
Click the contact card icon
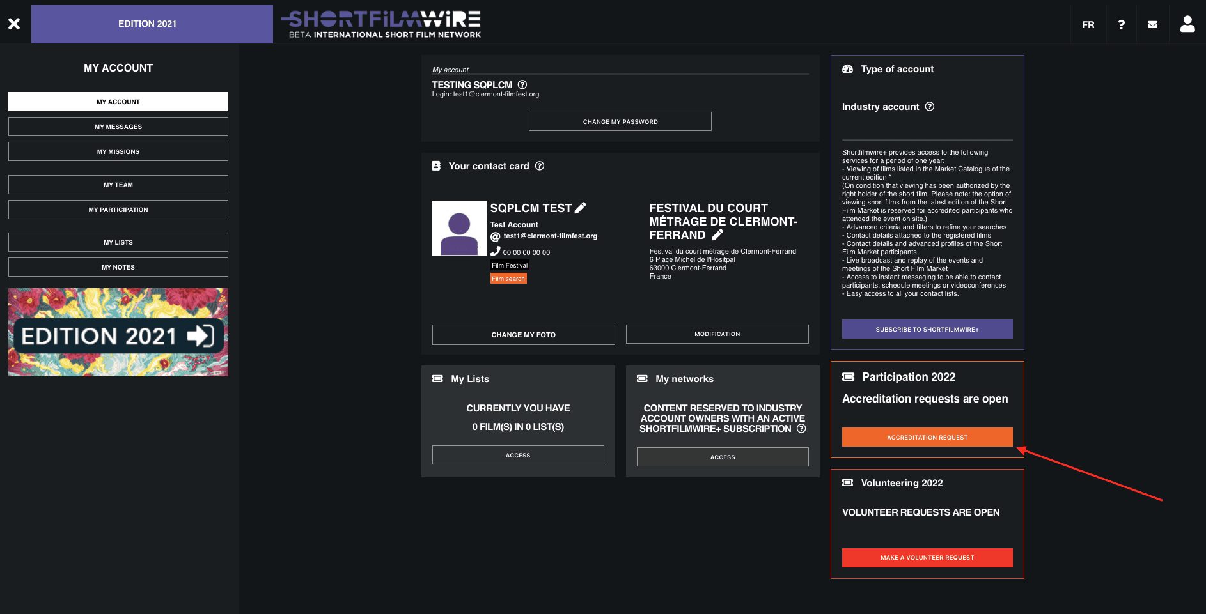[x=436, y=166]
